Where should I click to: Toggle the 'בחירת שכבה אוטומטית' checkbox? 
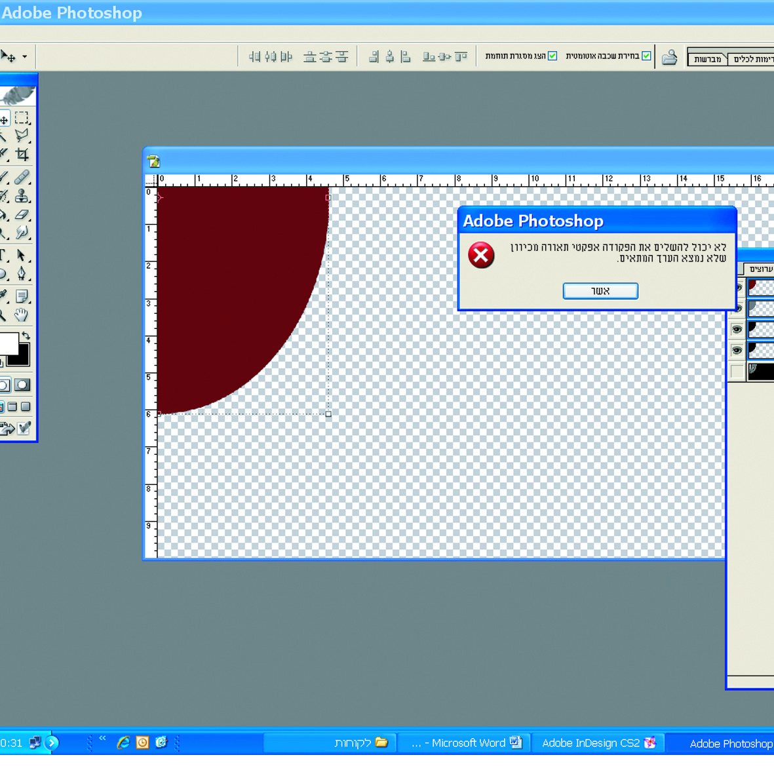[646, 56]
